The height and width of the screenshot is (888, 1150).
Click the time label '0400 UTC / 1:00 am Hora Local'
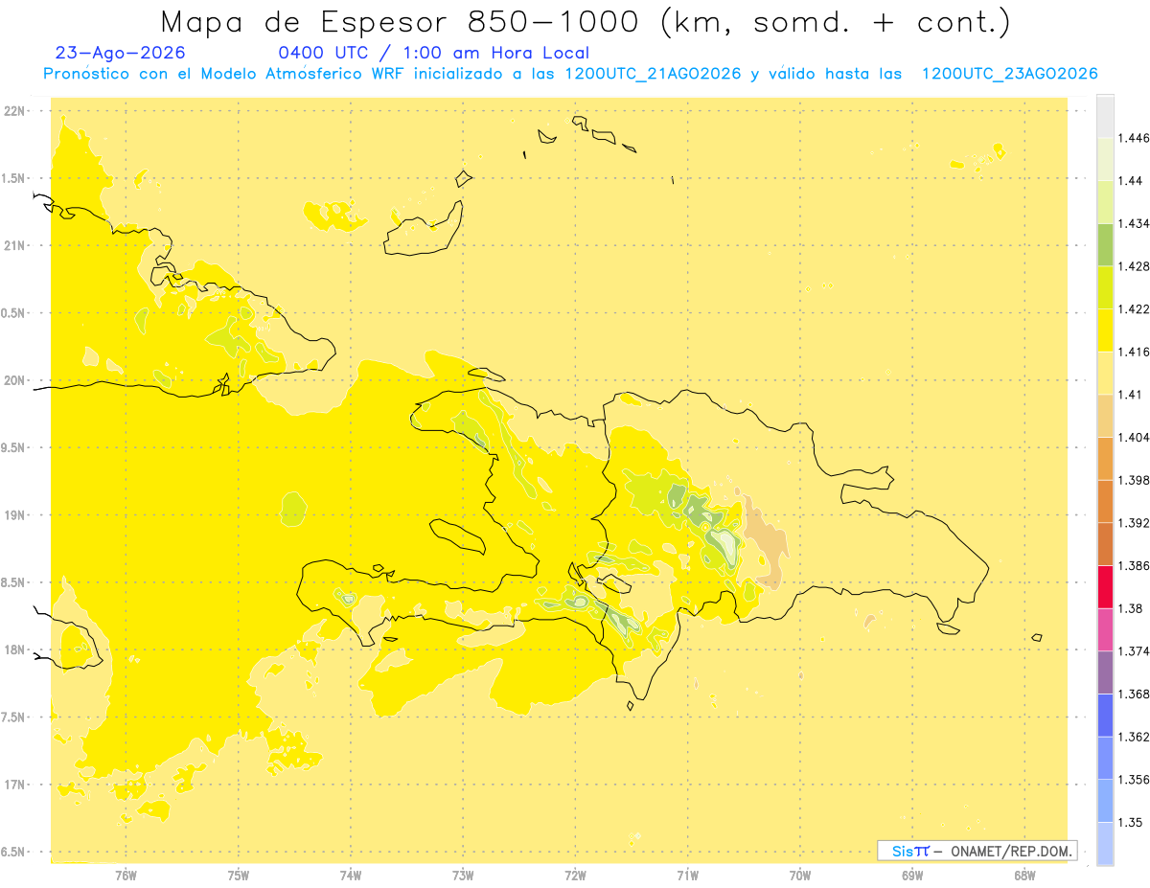point(433,54)
